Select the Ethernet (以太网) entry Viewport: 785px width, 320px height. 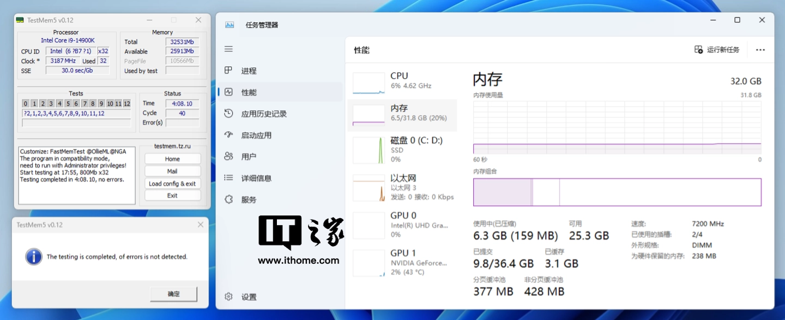point(402,187)
